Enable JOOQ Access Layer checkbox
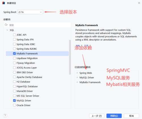The height and width of the screenshot is (119, 142). point(14,68)
